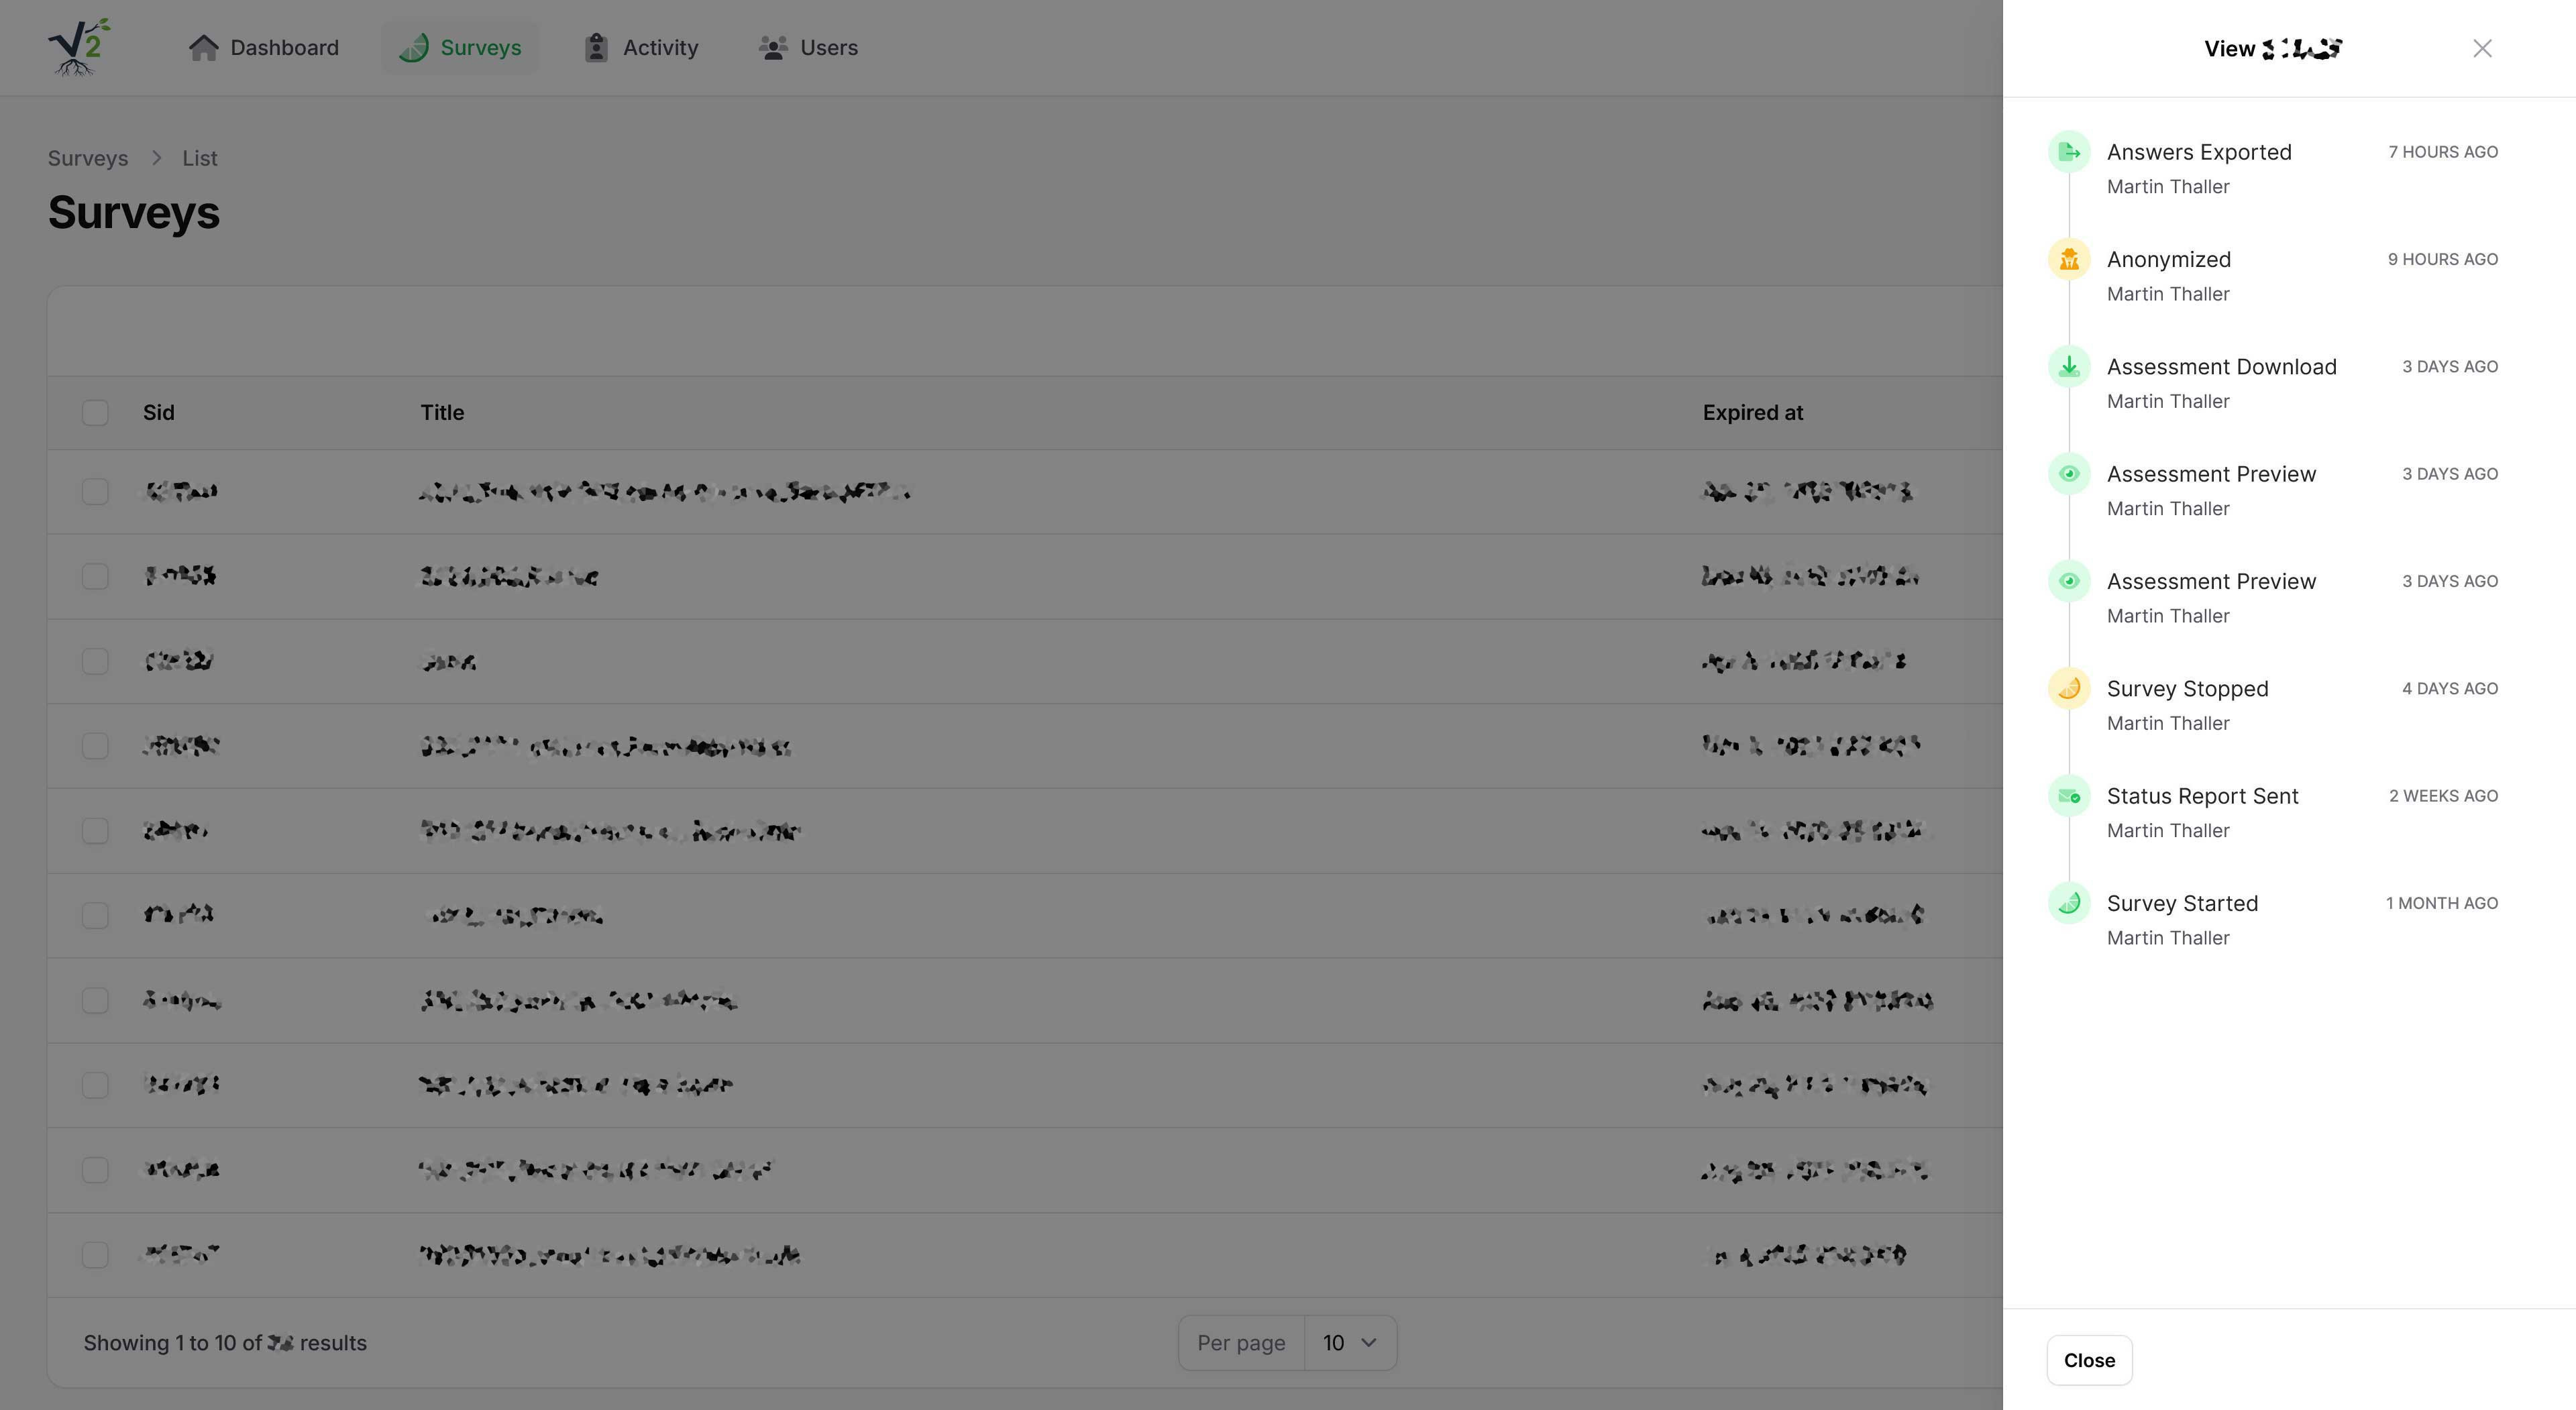Click the first Assessment Preview eye icon
Viewport: 2576px width, 1410px height.
point(2069,474)
